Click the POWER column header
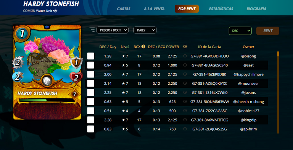 point(172,47)
